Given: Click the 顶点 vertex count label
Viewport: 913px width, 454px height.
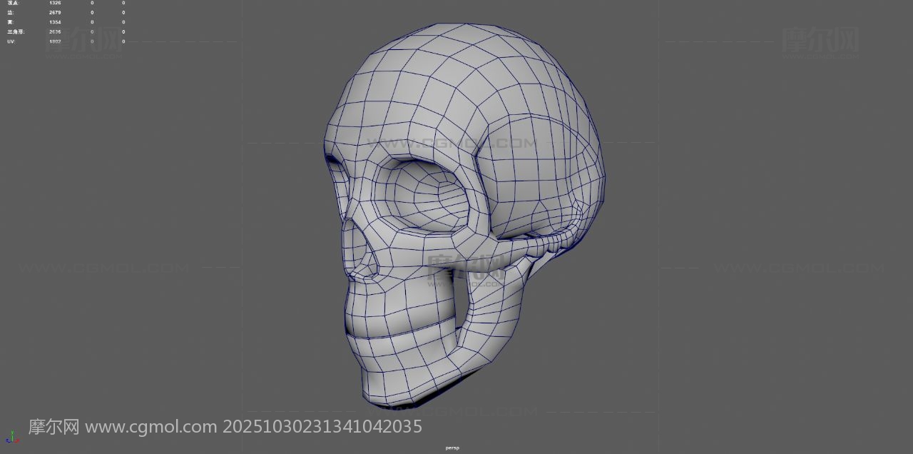Looking at the screenshot, I should 13,3.
